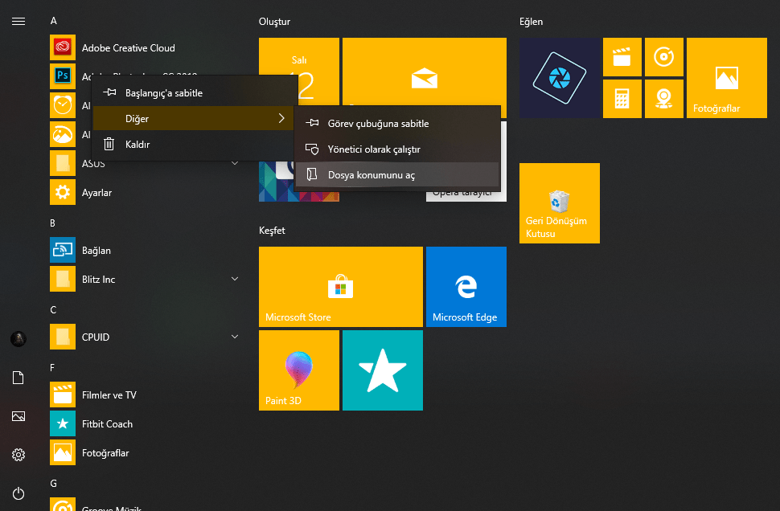The image size is (780, 511).
Task: Click the Power button icon
Action: (x=18, y=493)
